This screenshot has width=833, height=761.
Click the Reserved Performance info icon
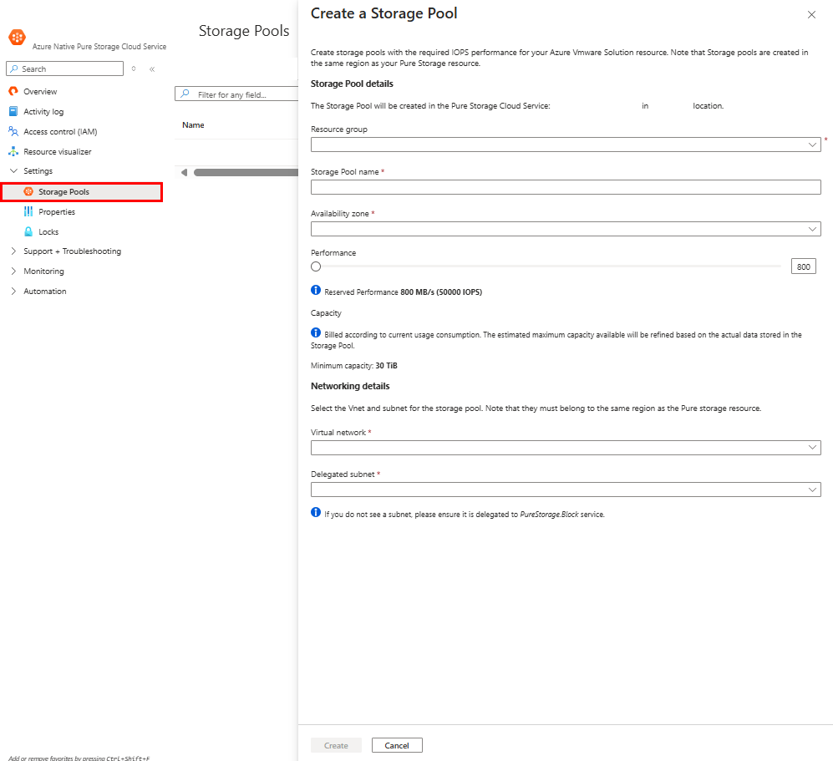pos(316,290)
